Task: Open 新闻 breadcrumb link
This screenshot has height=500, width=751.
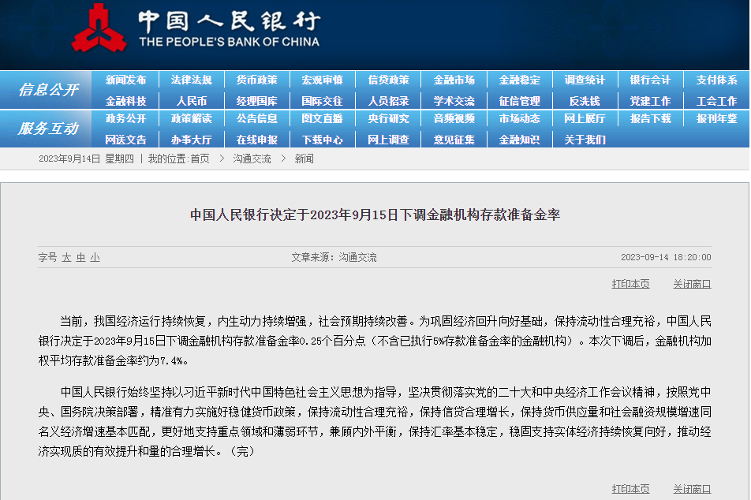Action: 305,159
